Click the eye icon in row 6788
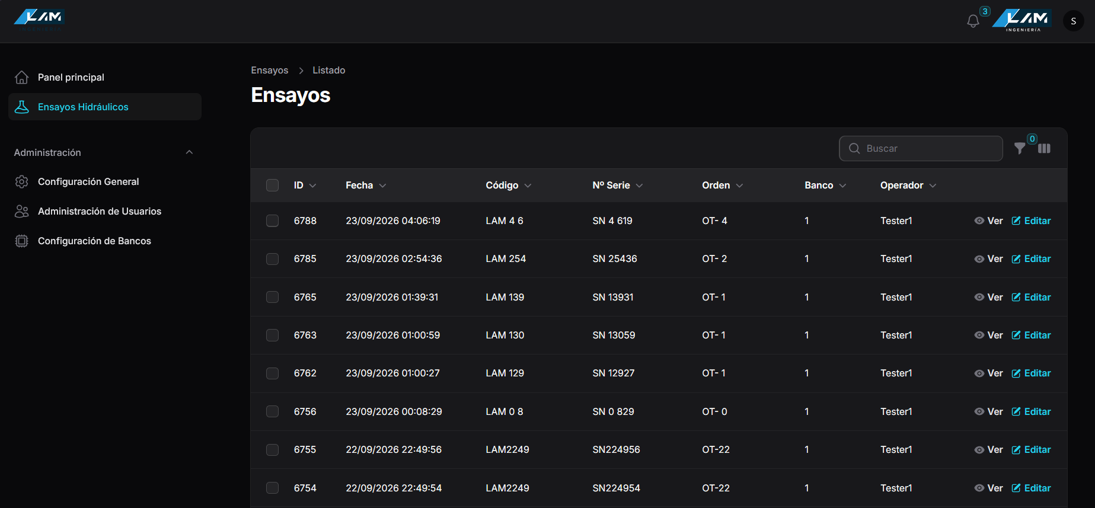 979,221
